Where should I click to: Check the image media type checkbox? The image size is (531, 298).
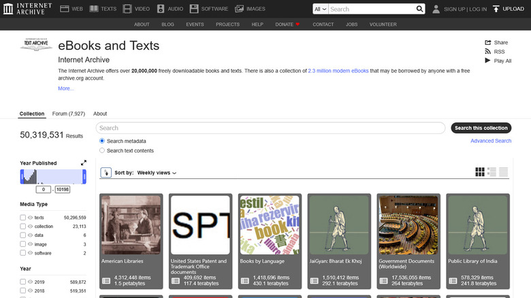click(x=22, y=244)
